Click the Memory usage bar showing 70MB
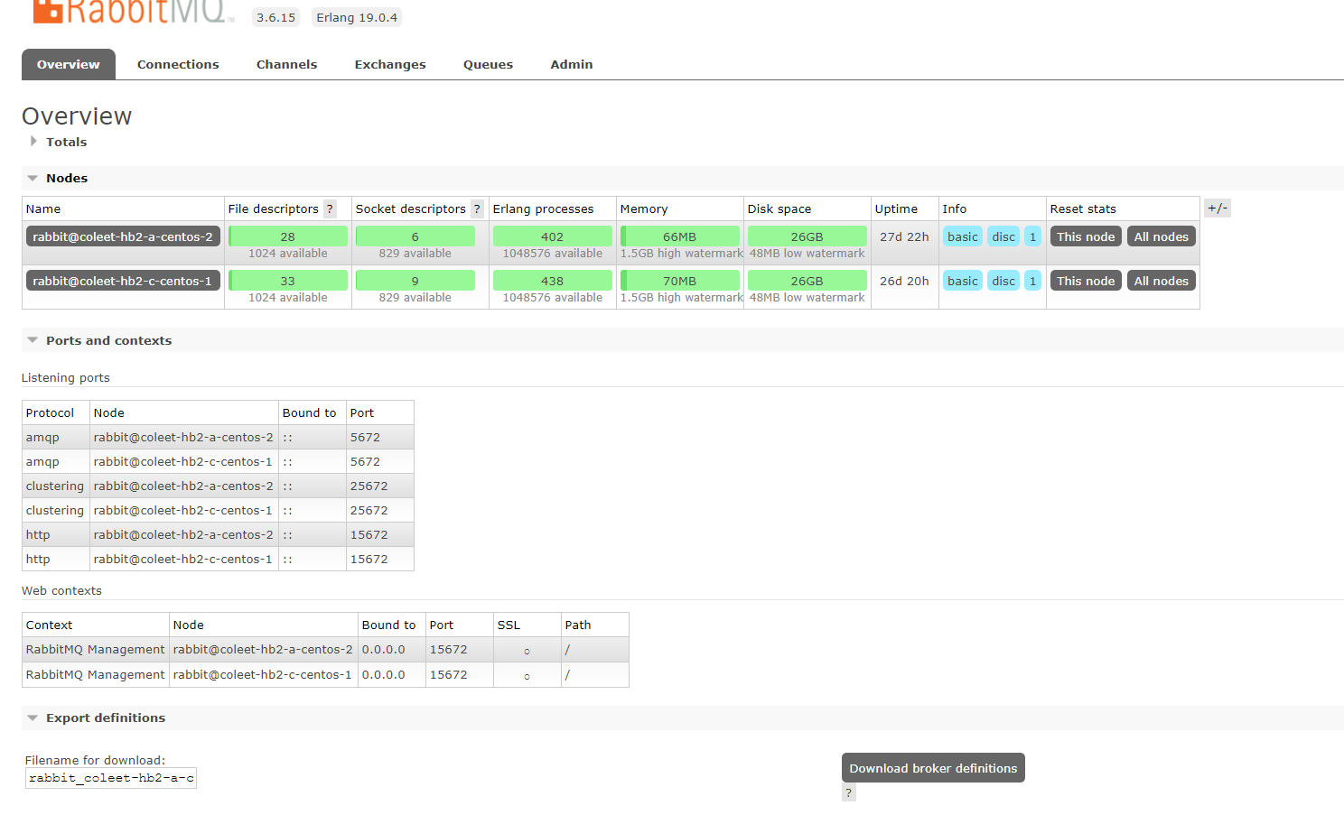The image size is (1344, 815). (680, 280)
